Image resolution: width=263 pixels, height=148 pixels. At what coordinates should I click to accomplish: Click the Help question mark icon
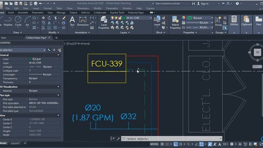pos(237,3)
